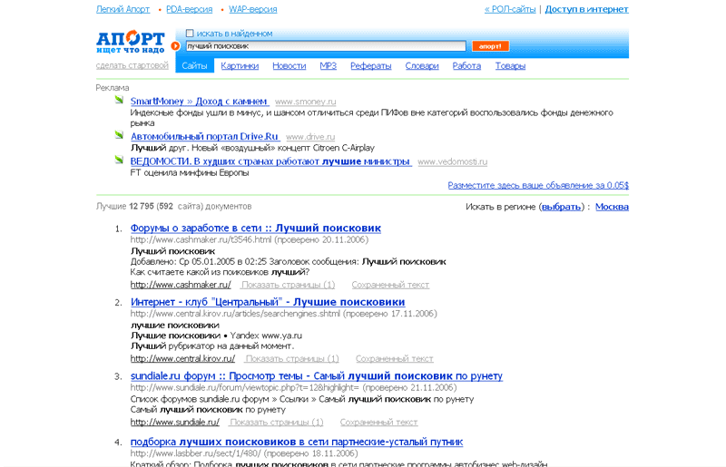Image resolution: width=726 pixels, height=467 pixels.
Task: Switch to the Картинки tab
Action: (240, 65)
